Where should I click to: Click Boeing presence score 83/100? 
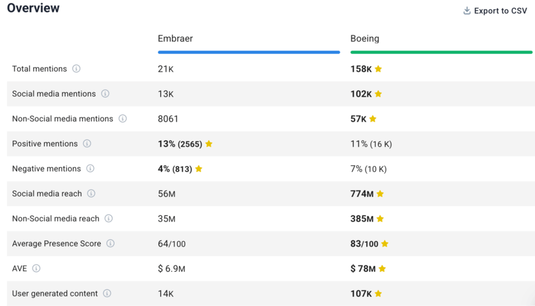[364, 244]
